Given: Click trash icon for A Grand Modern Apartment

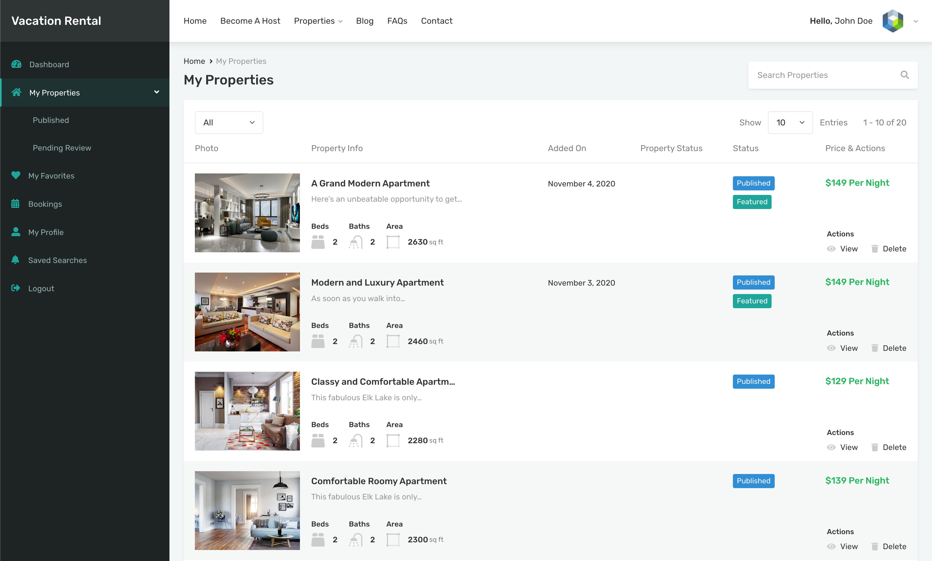Looking at the screenshot, I should click(x=875, y=249).
